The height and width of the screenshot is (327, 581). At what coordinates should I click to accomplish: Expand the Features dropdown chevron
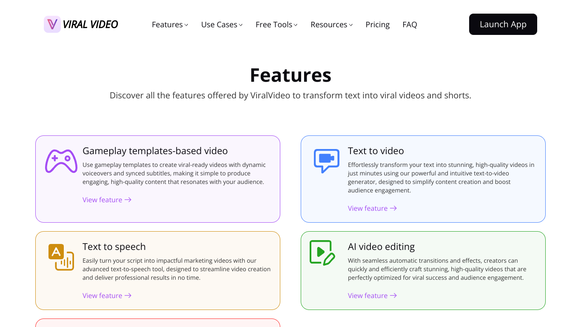186,25
